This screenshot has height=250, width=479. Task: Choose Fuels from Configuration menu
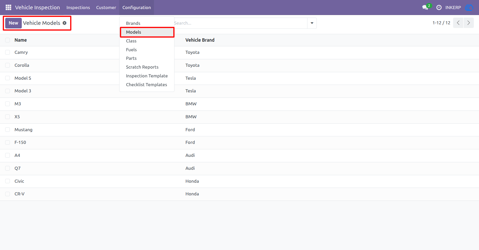(x=147, y=50)
